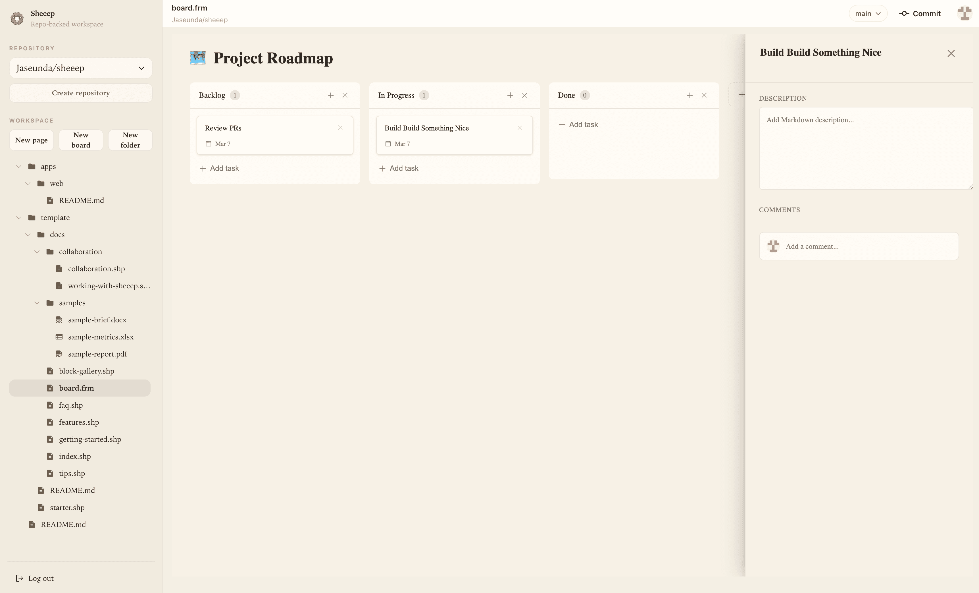979x593 pixels.
Task: Click the Sheeep sheep avatar icon
Action: 17,18
